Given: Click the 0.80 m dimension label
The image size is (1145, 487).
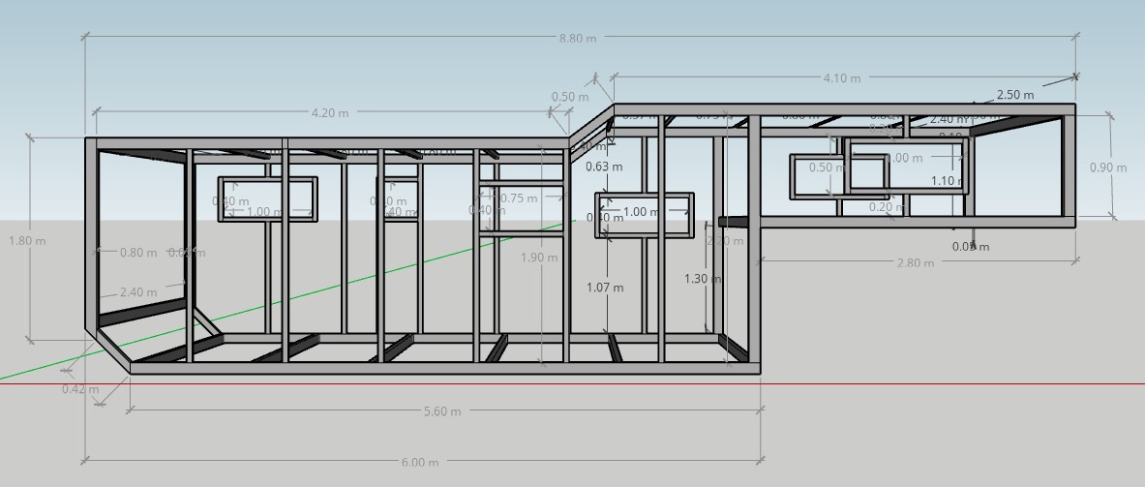Looking at the screenshot, I should (138, 253).
